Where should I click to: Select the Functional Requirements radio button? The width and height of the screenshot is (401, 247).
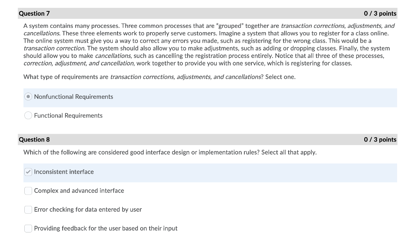click(x=28, y=116)
